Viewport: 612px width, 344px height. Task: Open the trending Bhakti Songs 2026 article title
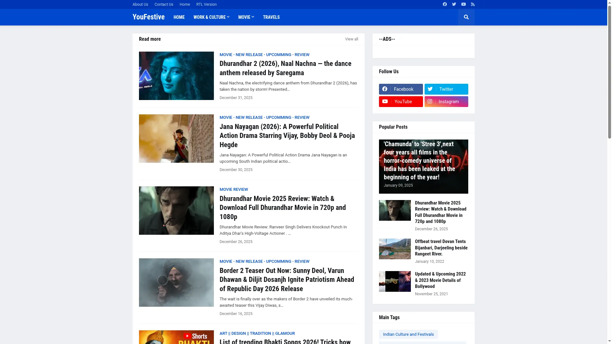[x=285, y=341]
